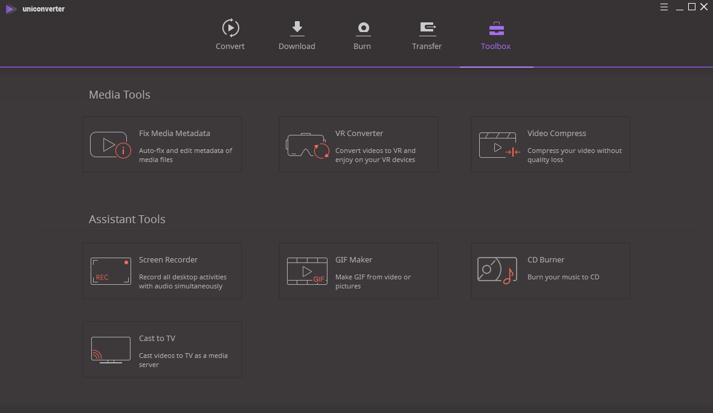Open the Fix Media Metadata title
This screenshot has width=713, height=413.
[175, 133]
